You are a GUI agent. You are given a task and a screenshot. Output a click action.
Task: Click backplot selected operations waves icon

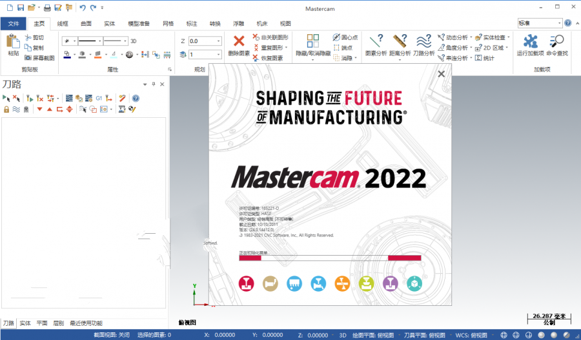point(69,99)
